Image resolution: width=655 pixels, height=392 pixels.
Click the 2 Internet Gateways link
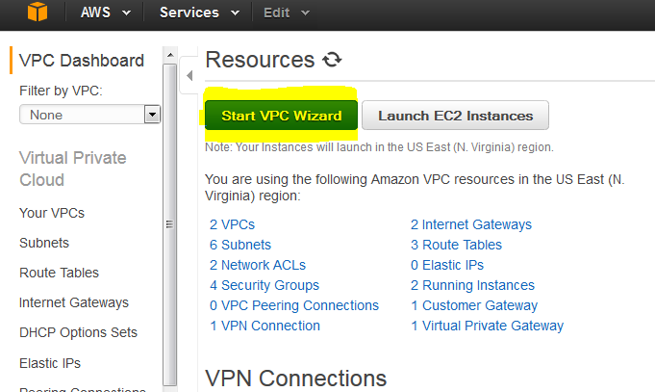click(x=471, y=224)
